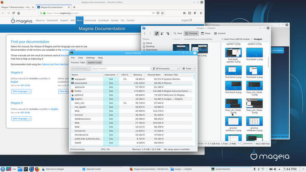Open network status in system tray
The width and height of the screenshot is (306, 172).
[263, 169]
